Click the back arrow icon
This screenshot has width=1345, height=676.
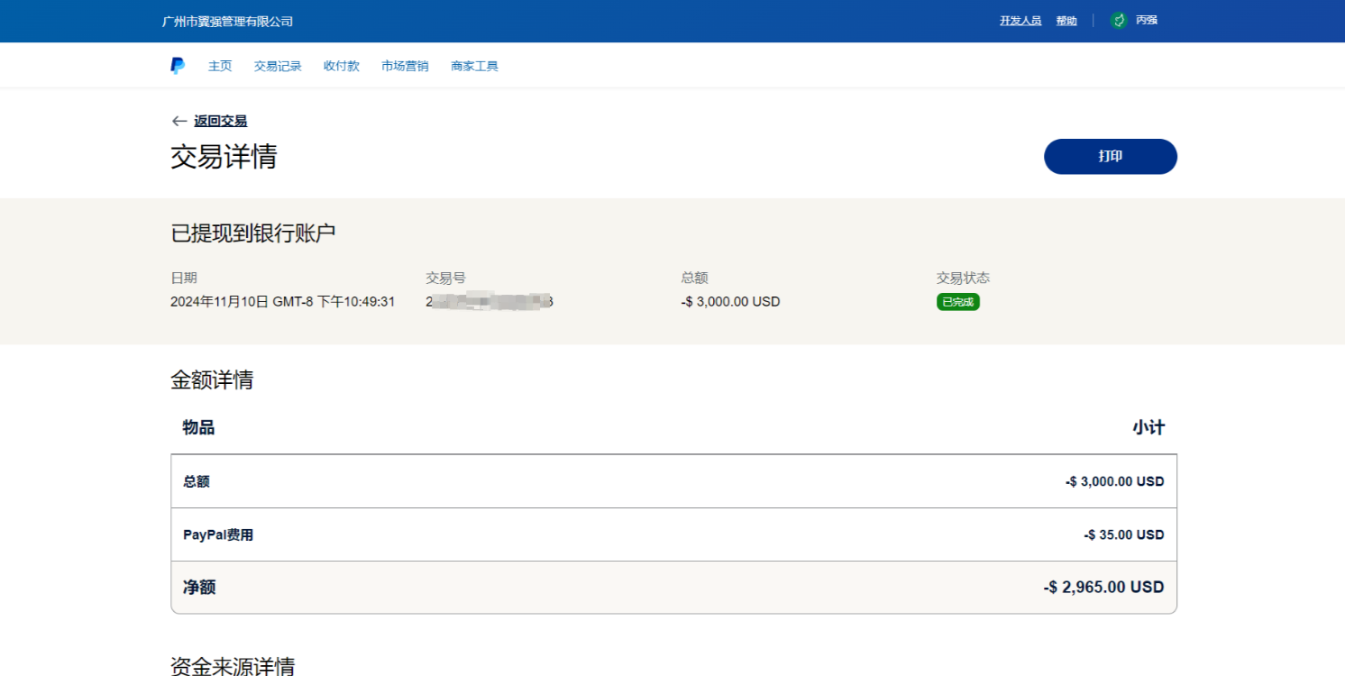coord(178,121)
